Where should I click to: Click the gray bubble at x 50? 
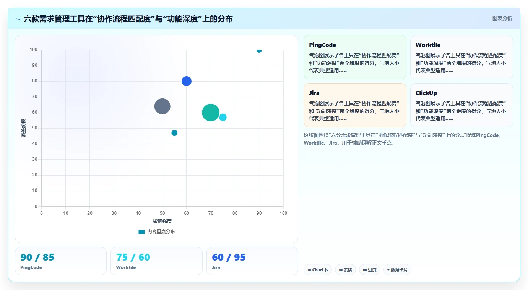162,106
